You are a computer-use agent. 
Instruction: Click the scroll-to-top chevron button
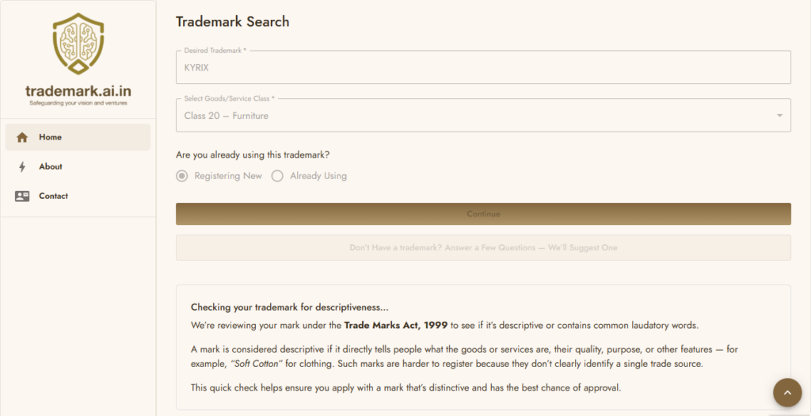coord(787,393)
